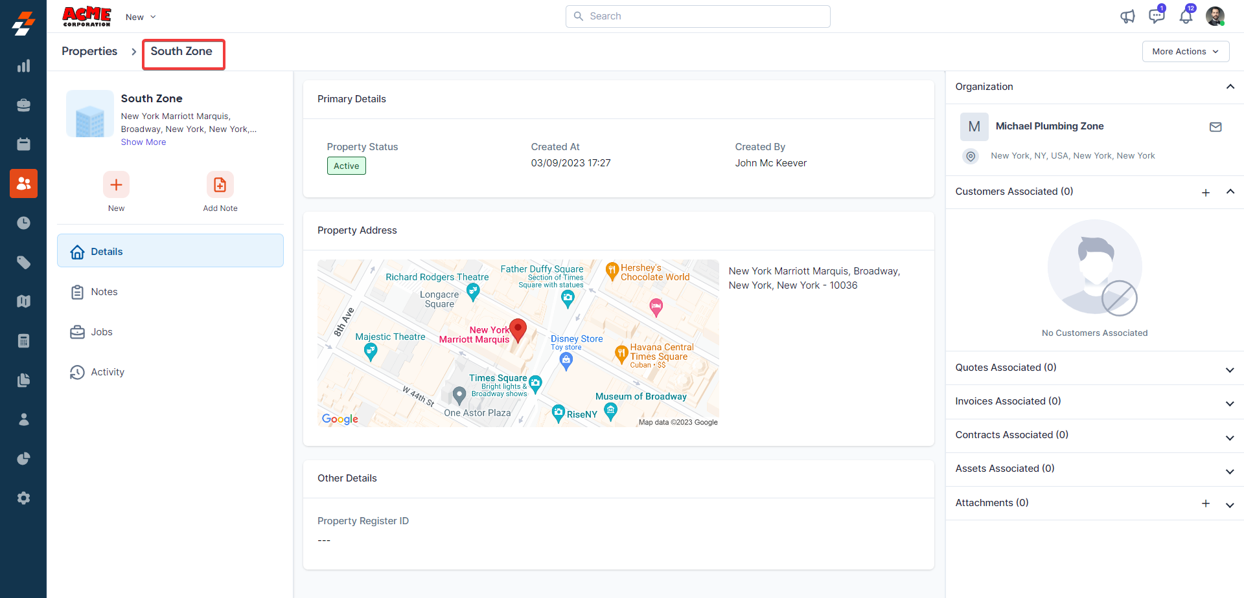Collapse the Organization section

(1230, 87)
